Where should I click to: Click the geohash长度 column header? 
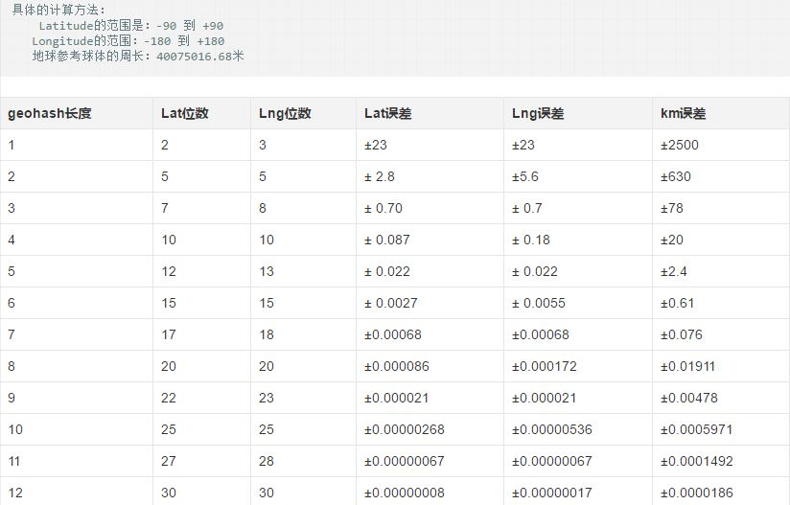pyautogui.click(x=50, y=113)
